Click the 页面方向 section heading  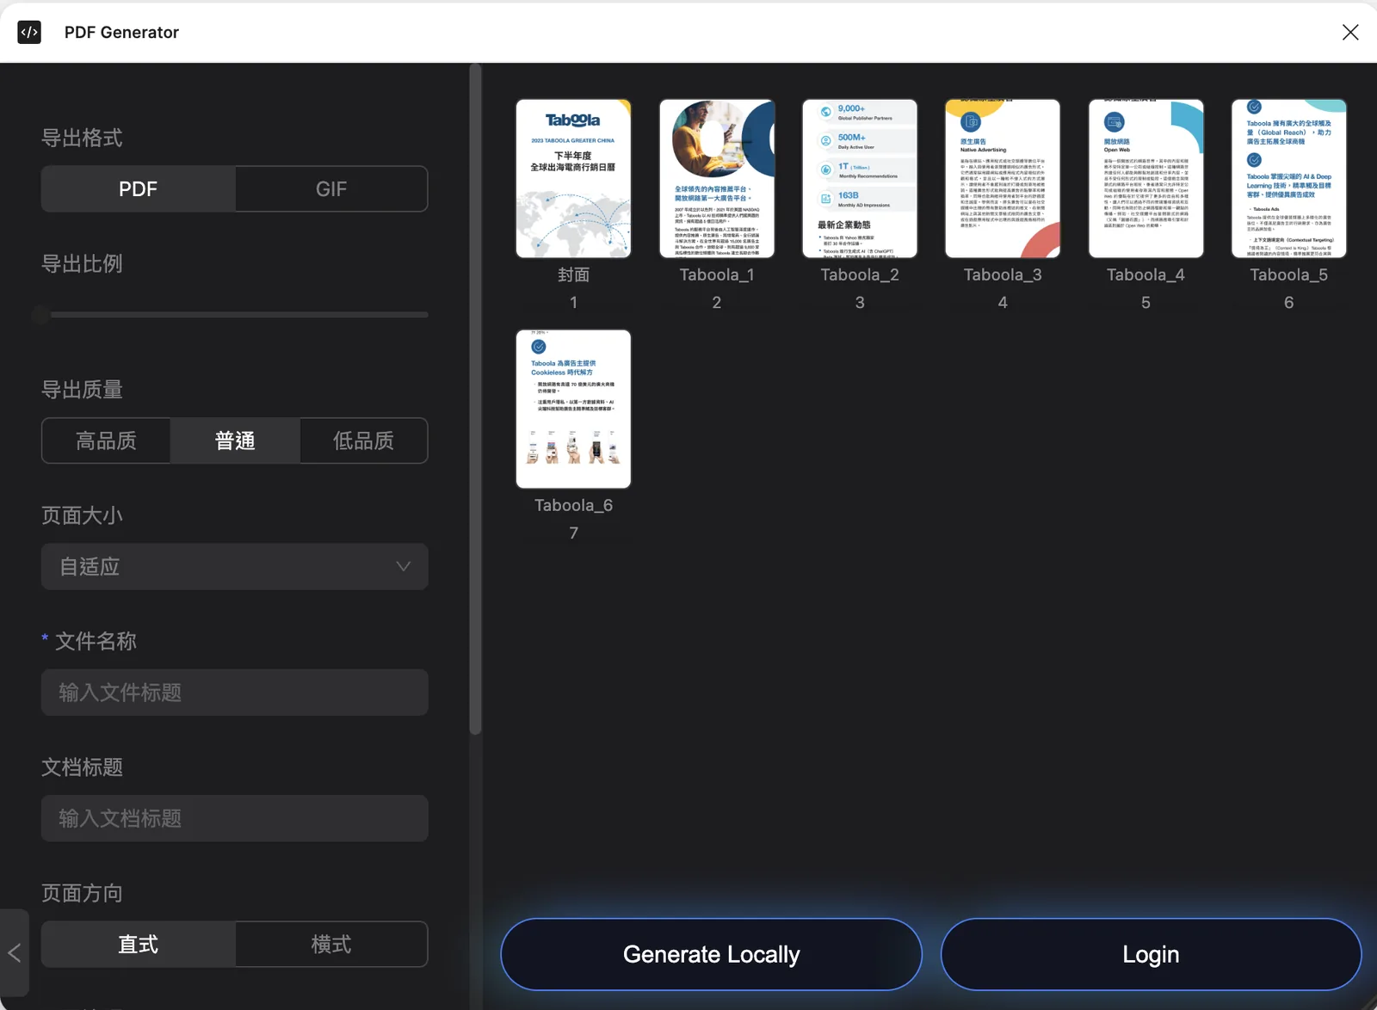coord(82,893)
